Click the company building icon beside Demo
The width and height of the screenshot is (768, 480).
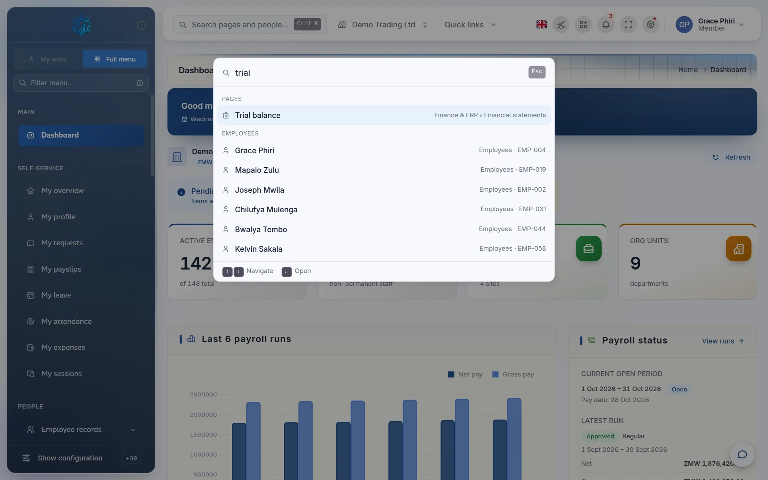(x=177, y=157)
